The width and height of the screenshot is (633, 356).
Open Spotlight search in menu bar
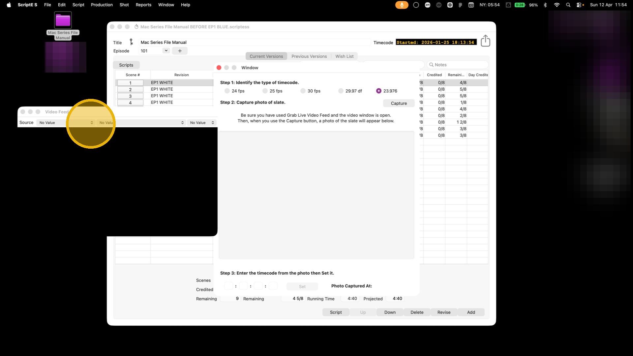tap(568, 5)
